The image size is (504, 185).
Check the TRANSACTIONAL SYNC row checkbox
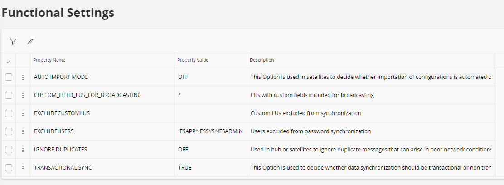pos(9,168)
